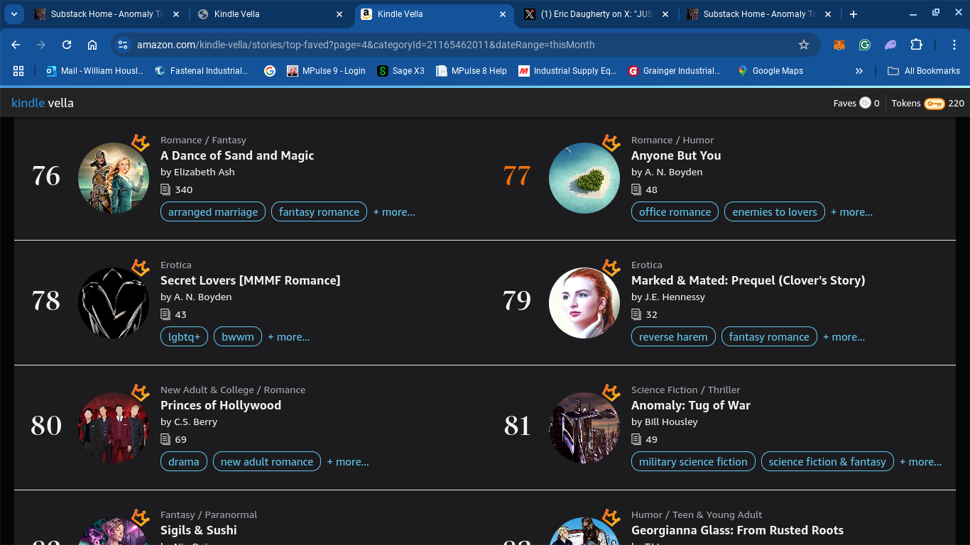Image resolution: width=970 pixels, height=545 pixels.
Task: Open Princes of Hollywood cover
Action: point(114,428)
